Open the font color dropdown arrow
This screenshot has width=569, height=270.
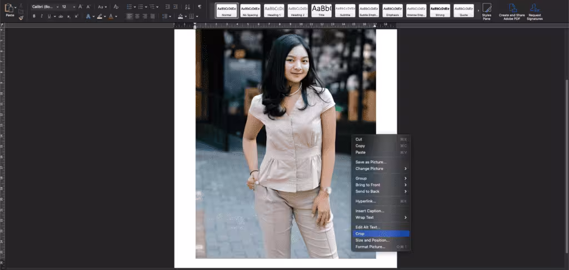point(116,16)
